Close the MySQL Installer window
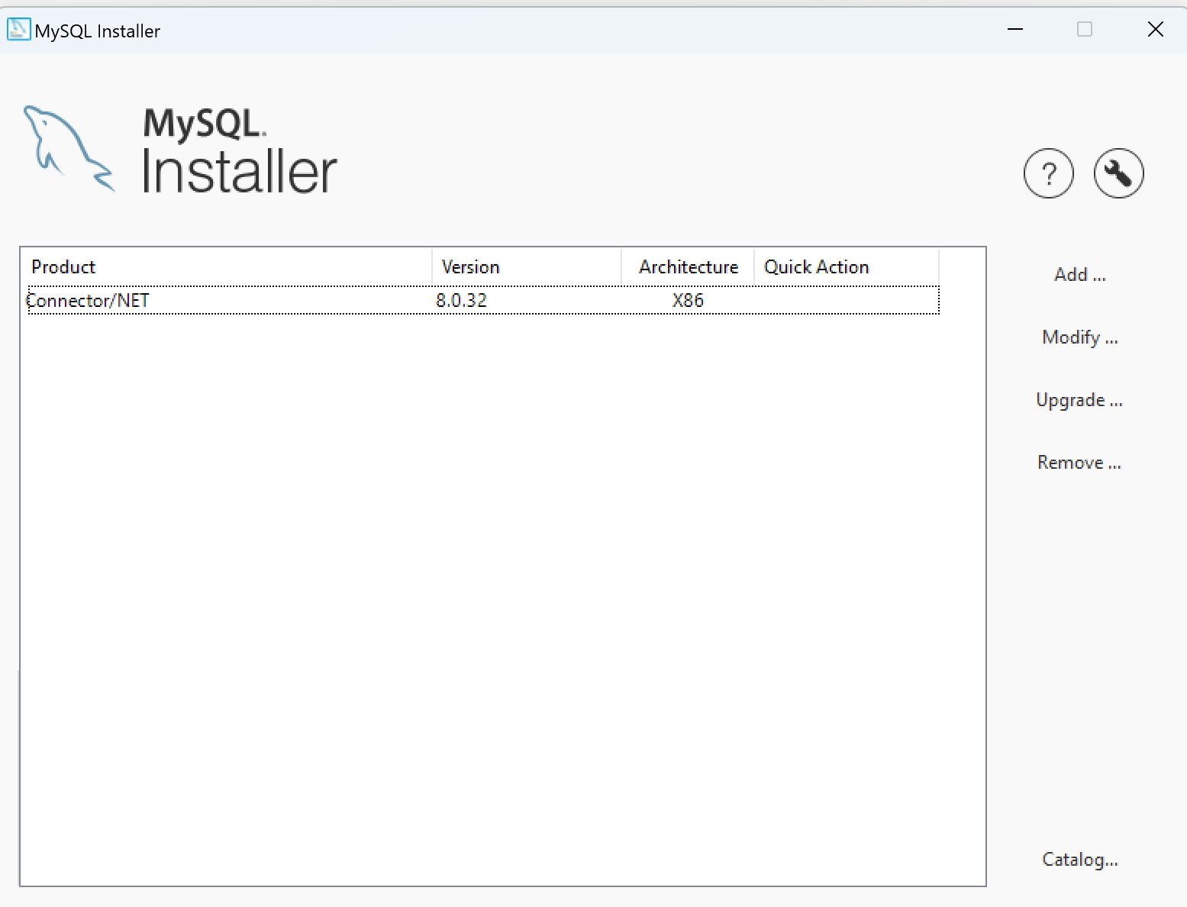1187x907 pixels. (1155, 30)
